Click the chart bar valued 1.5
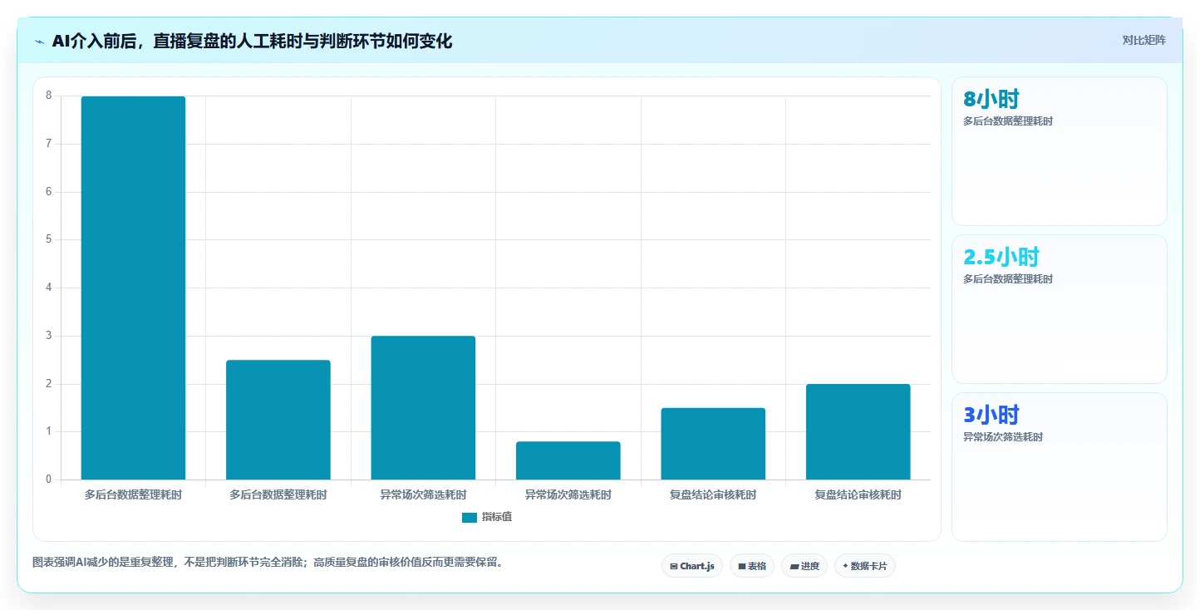The width and height of the screenshot is (1200, 610). pyautogui.click(x=713, y=444)
